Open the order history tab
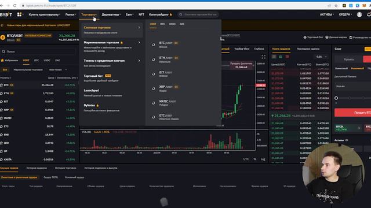The image size is (371, 208). click(37, 168)
